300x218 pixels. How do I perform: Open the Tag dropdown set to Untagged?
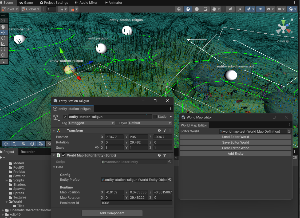pyautogui.click(x=92, y=123)
